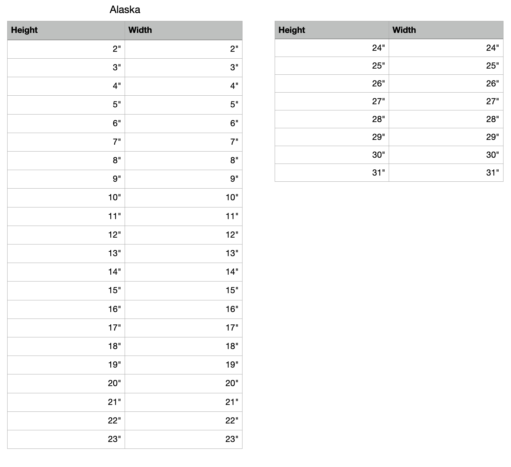Select the Width header of the Alaska table
Image resolution: width=511 pixels, height=467 pixels.
[x=183, y=30]
